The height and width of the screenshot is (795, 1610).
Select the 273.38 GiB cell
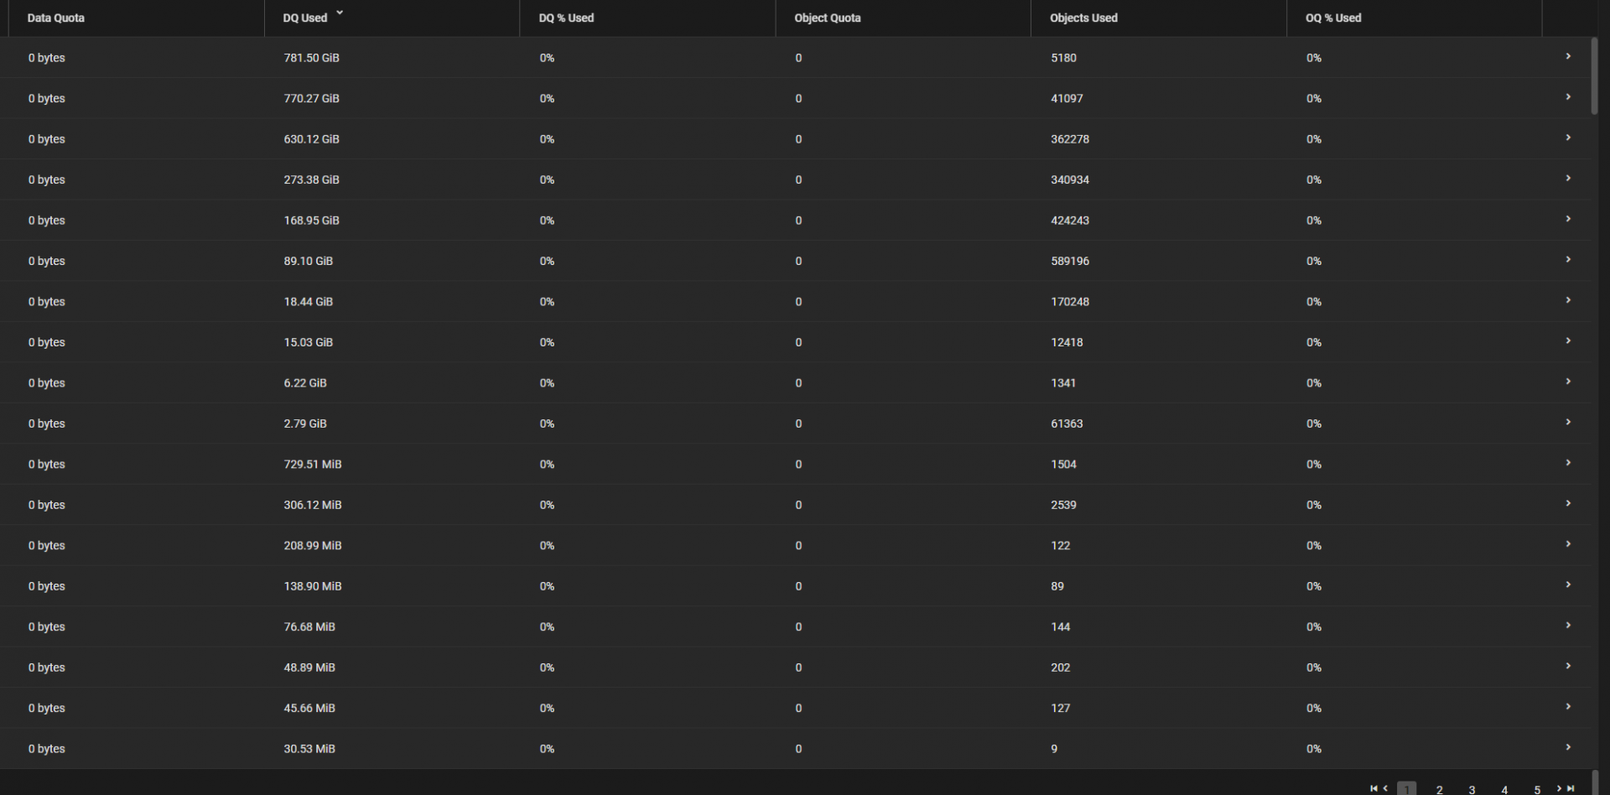tap(311, 179)
